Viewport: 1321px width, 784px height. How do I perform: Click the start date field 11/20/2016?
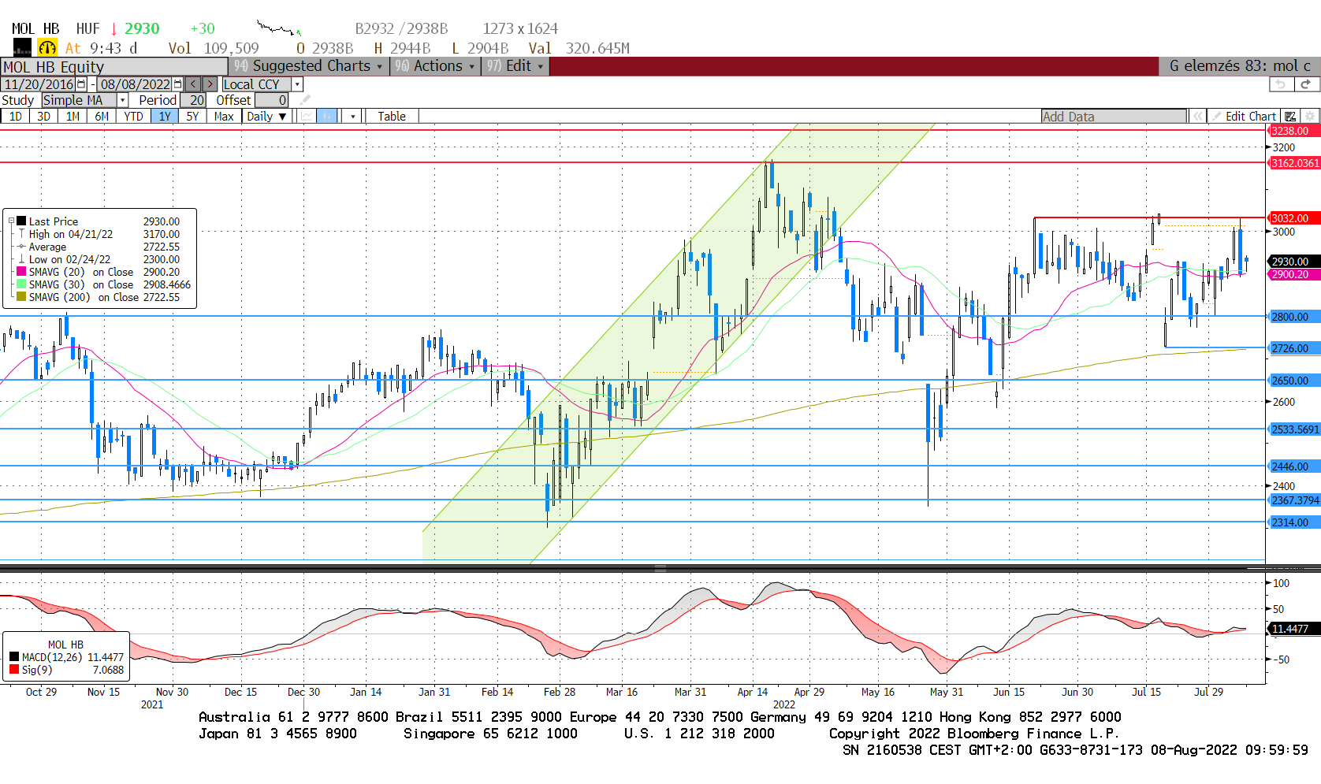pos(39,84)
